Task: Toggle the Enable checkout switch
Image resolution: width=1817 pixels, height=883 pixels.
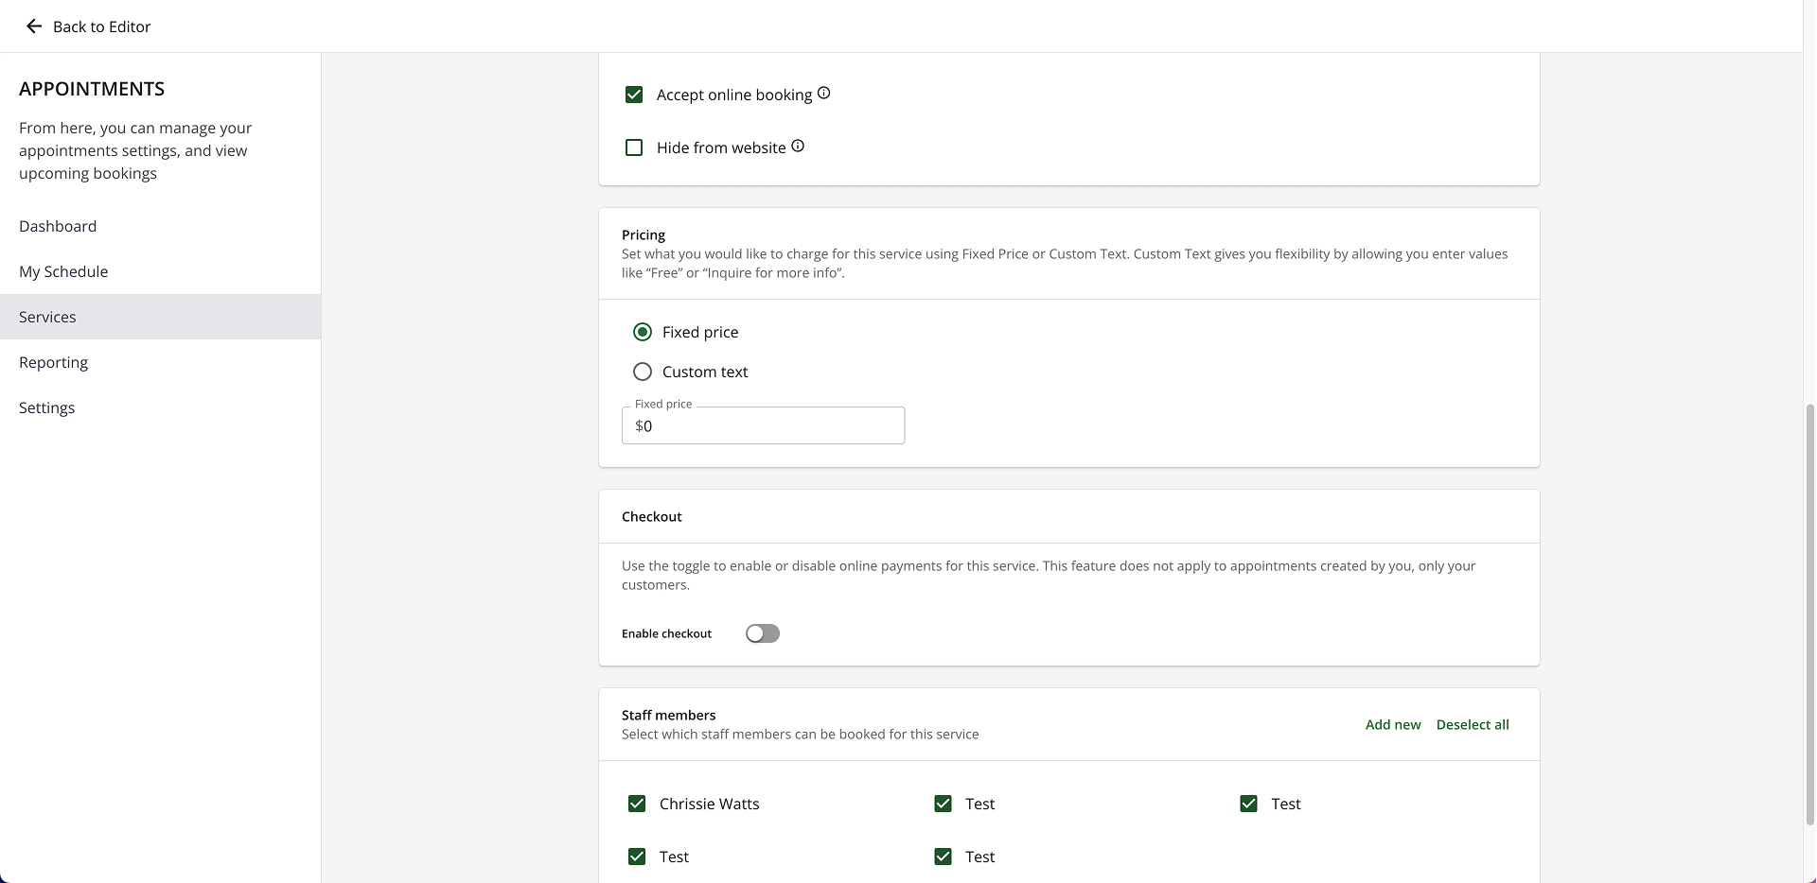Action: coord(762,633)
